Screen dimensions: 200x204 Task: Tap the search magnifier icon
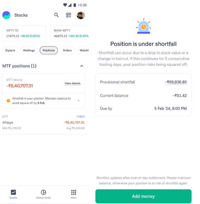[x=57, y=15]
